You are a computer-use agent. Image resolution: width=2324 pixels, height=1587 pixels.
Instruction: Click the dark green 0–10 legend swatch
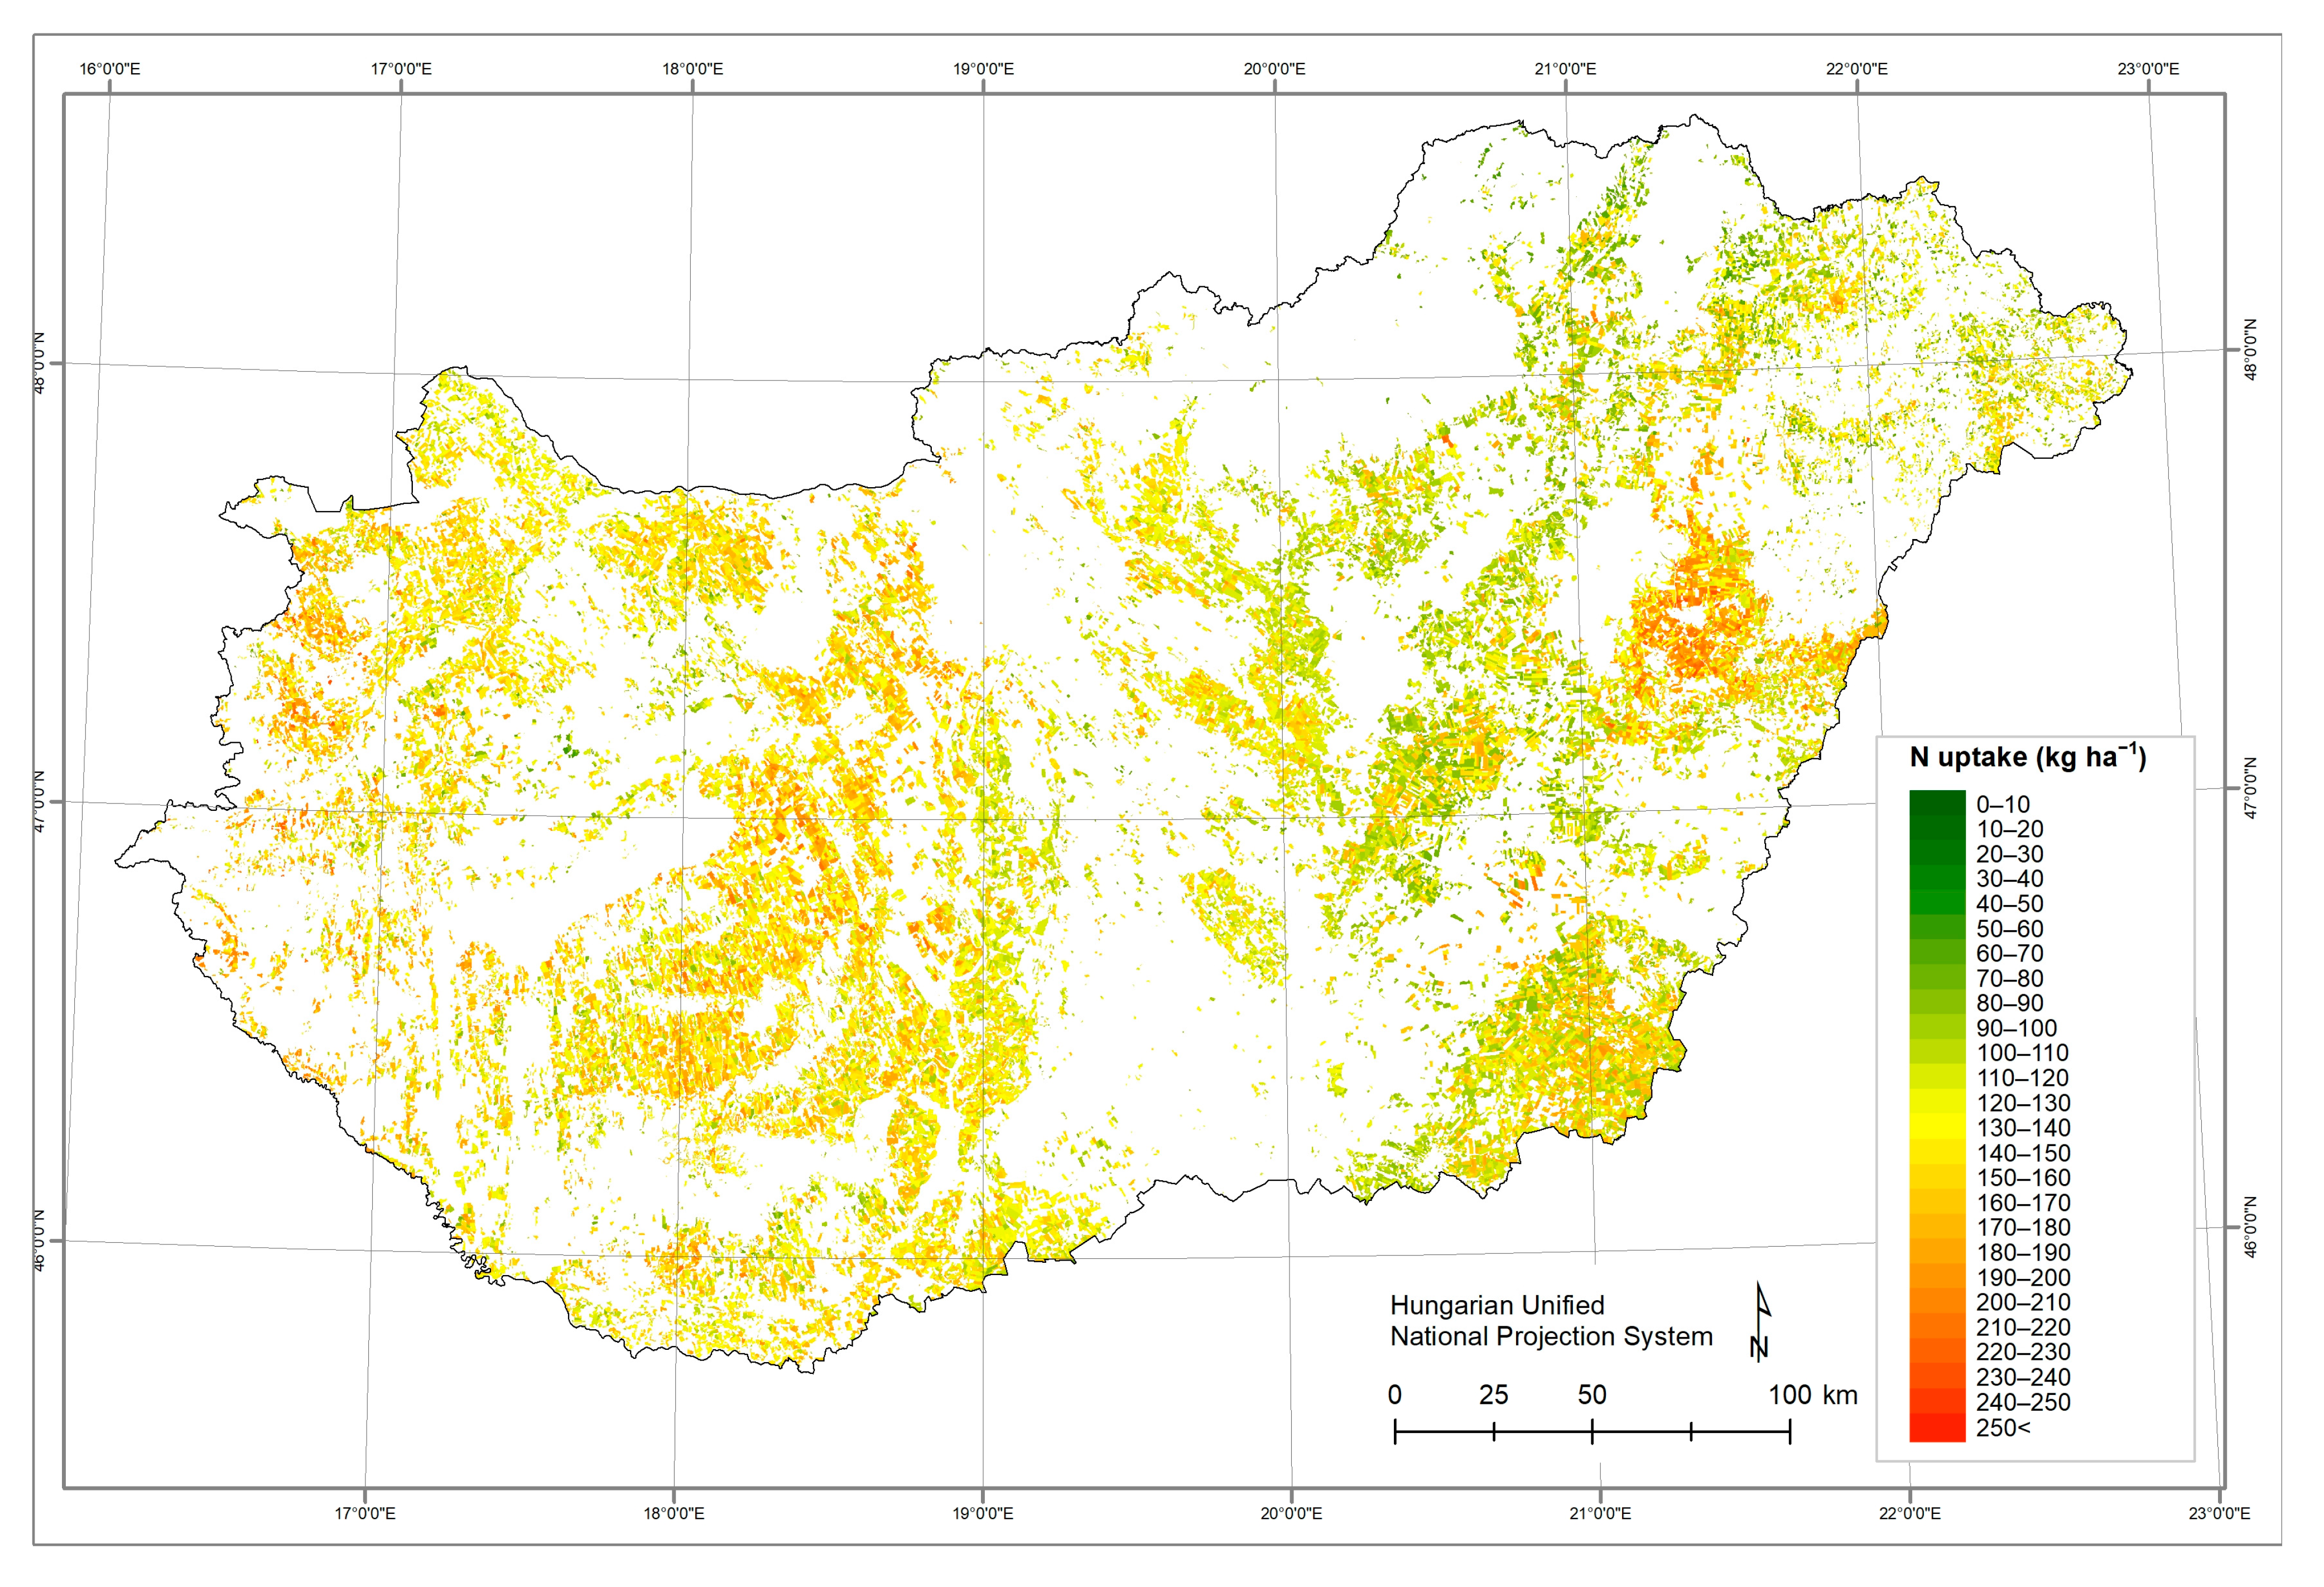pos(1937,804)
